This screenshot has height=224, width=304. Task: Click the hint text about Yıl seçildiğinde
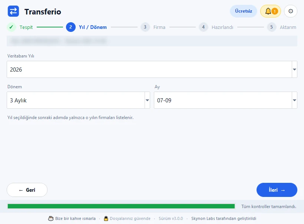point(70,118)
